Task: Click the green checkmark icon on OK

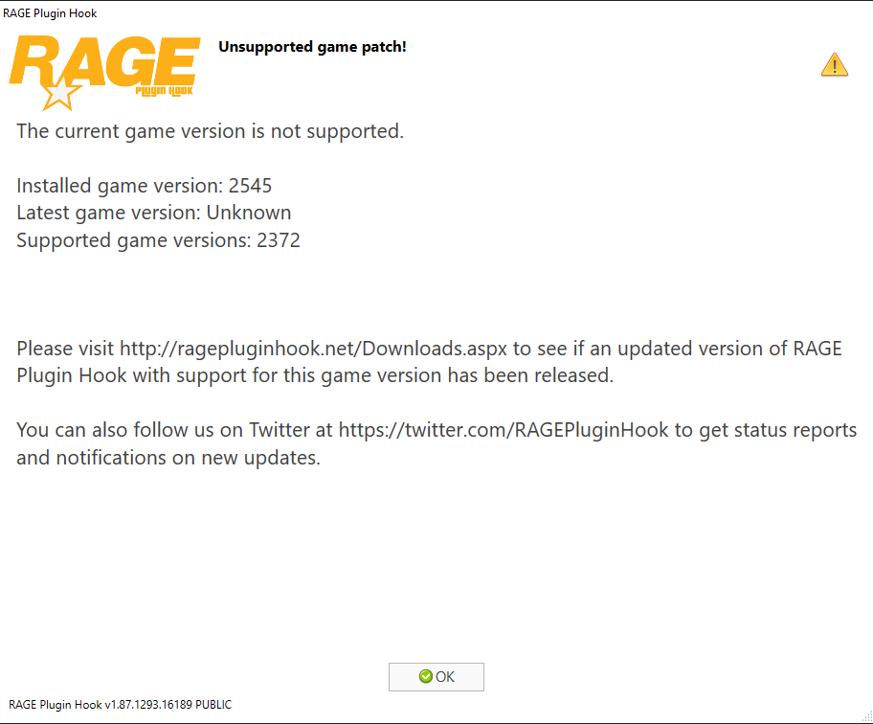Action: coord(425,676)
